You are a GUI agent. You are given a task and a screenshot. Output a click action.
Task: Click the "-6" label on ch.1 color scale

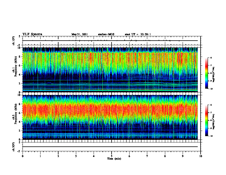(210, 58)
